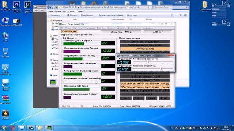
Task: Open the Сервис menu in Explorer
Action: (x=72, y=11)
